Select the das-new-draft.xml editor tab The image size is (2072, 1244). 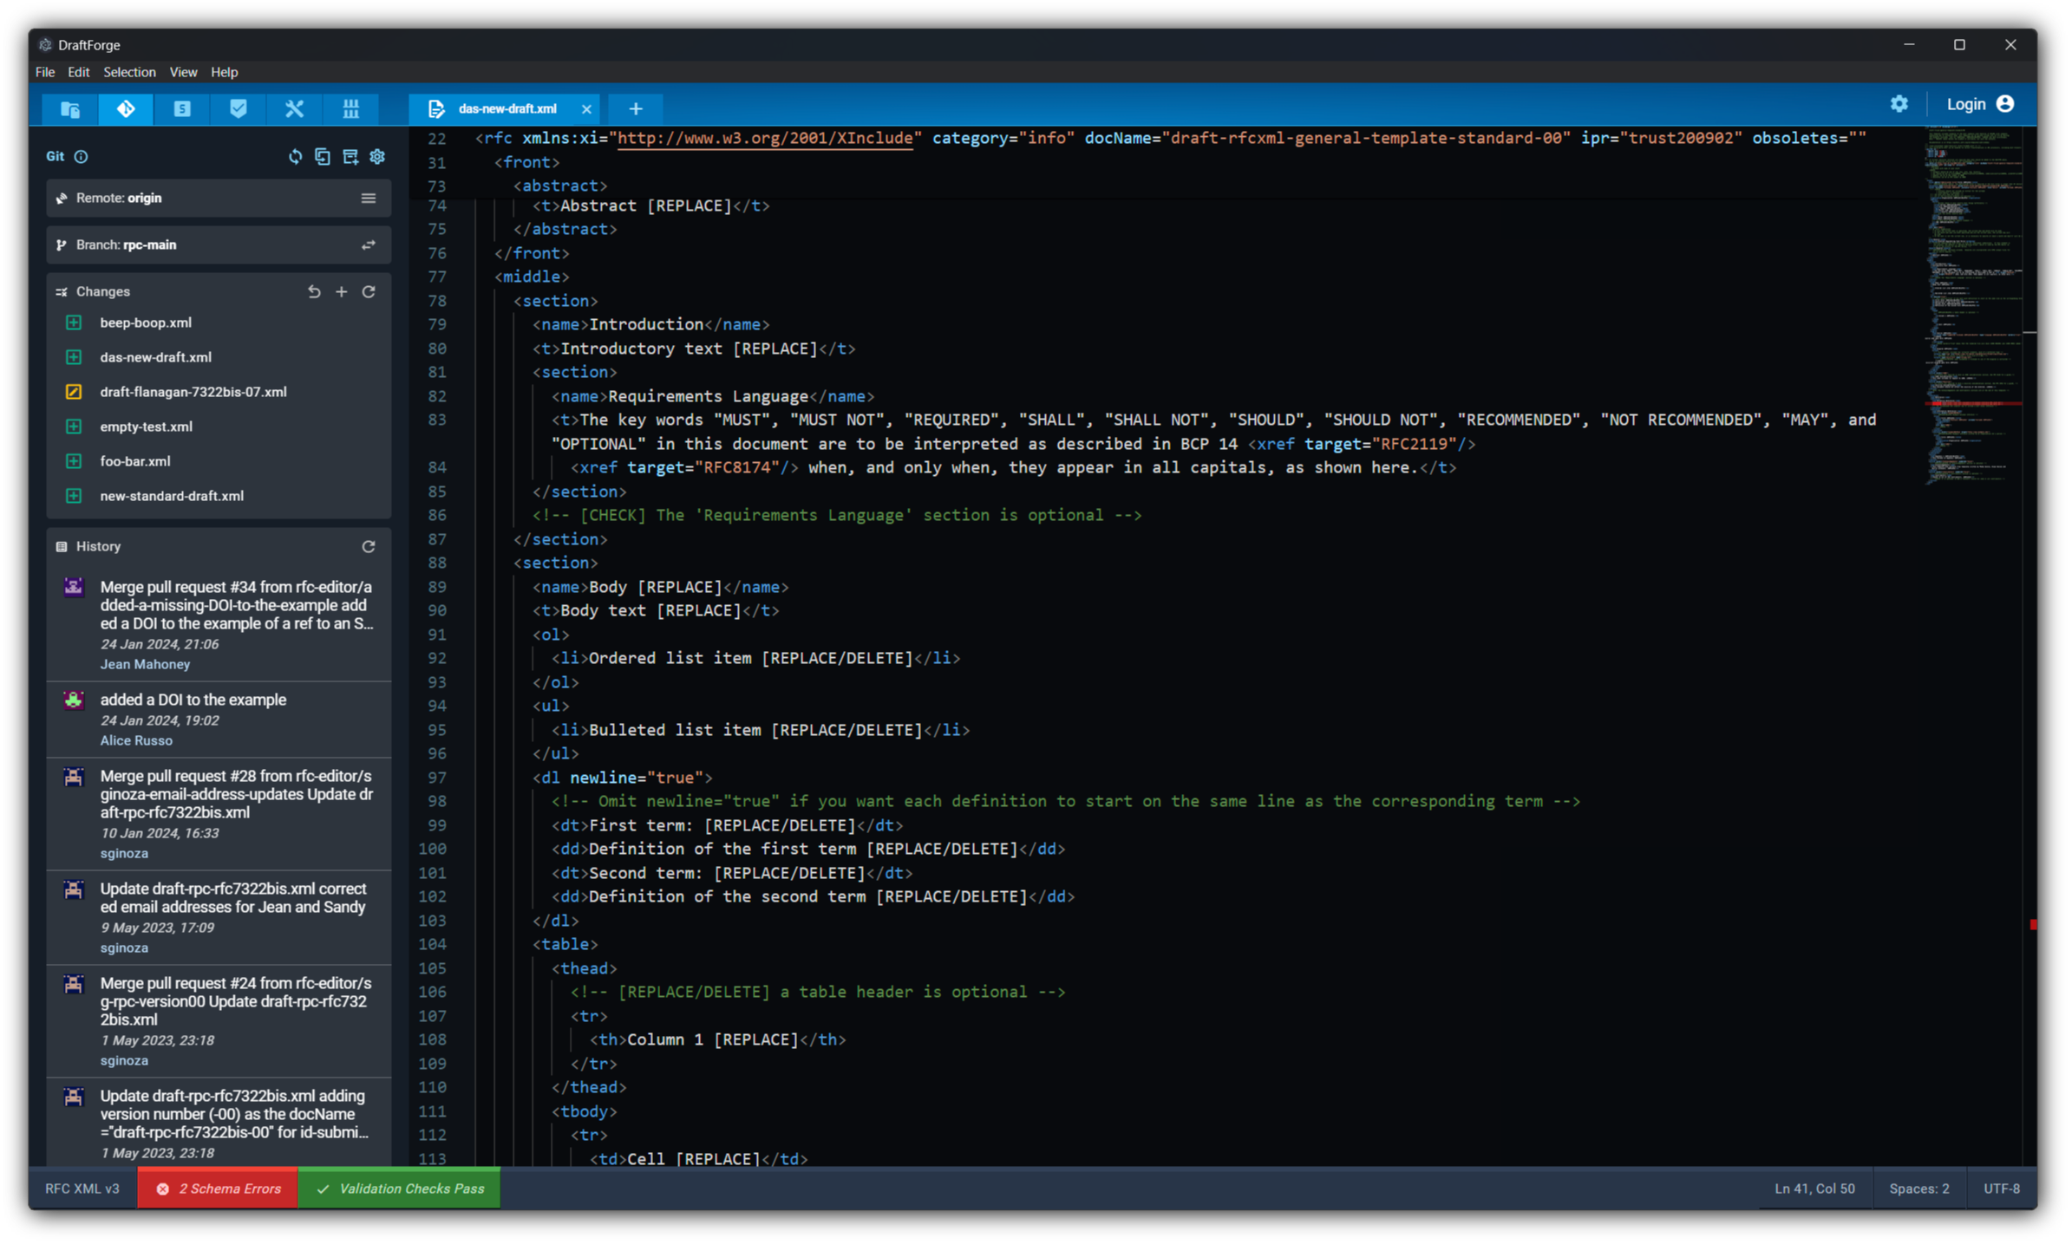point(507,109)
